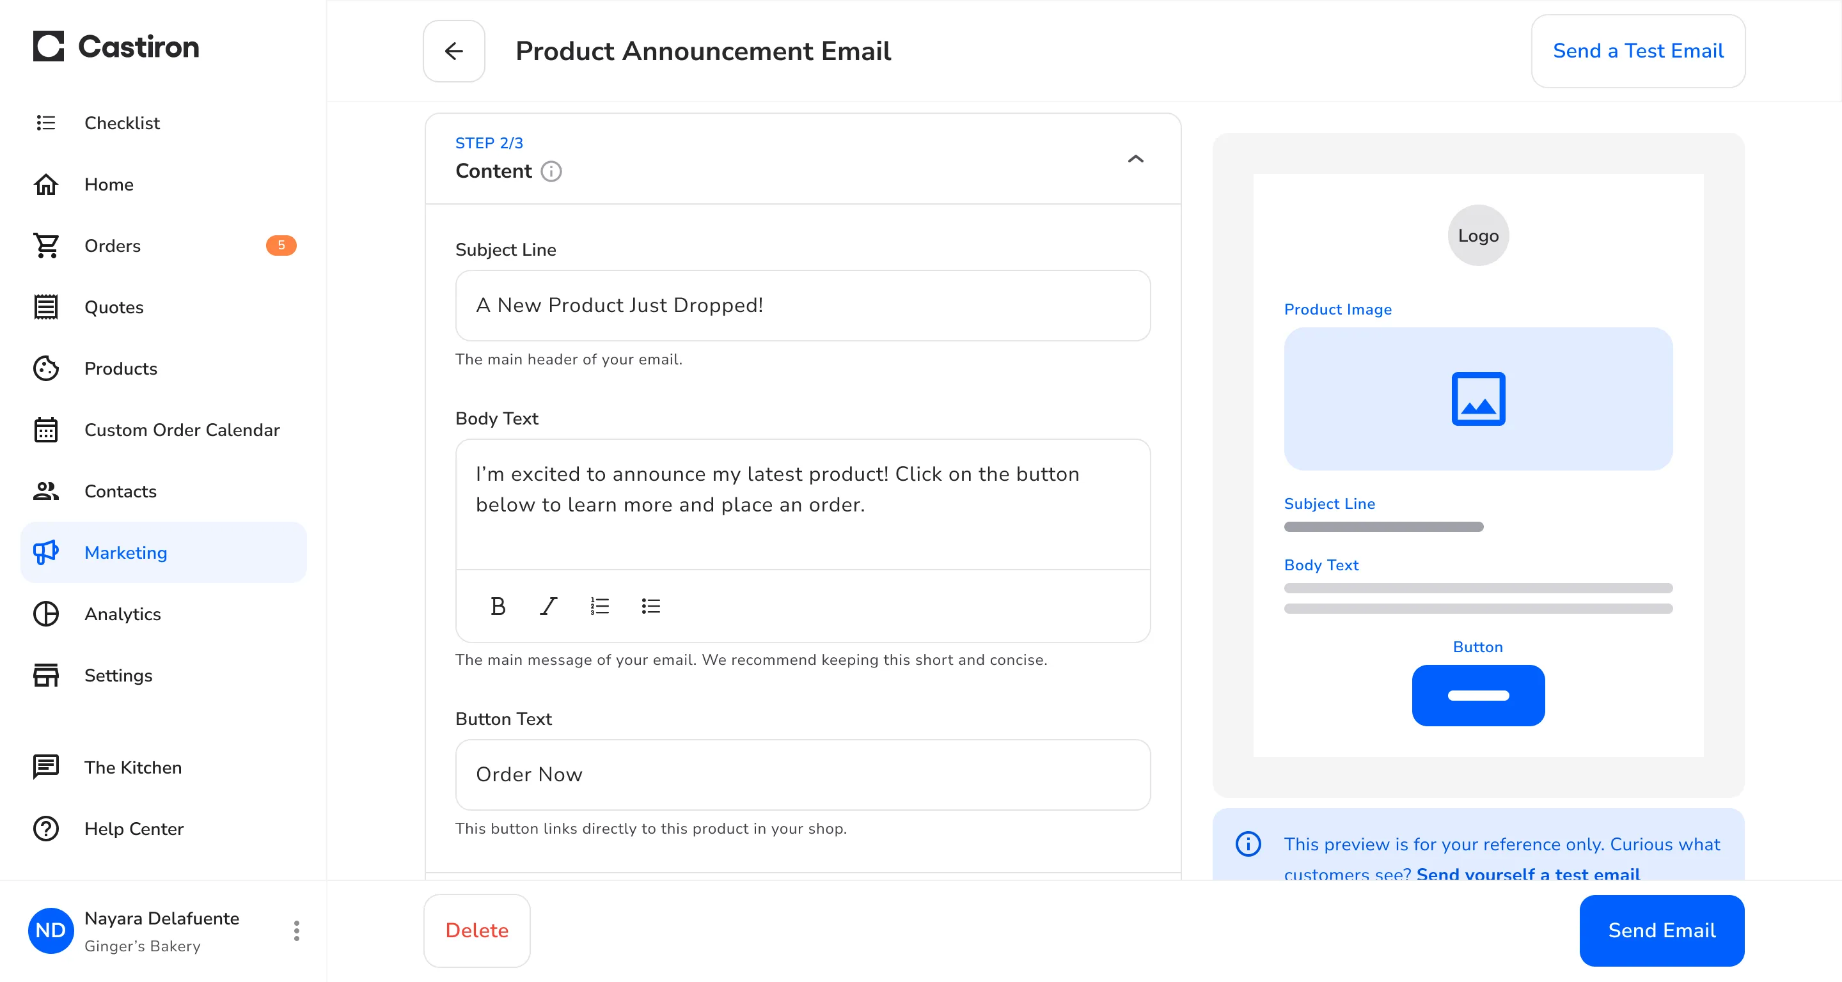Viewport: 1842px width, 982px height.
Task: Click Send a Test Email button
Action: point(1637,51)
